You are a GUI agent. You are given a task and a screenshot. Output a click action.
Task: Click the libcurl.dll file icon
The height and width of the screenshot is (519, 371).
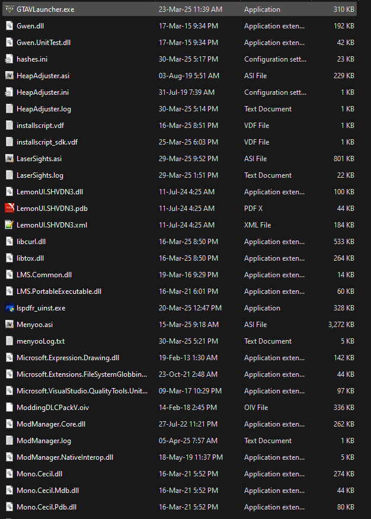9,241
